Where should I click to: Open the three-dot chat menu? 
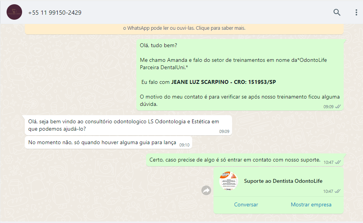[x=356, y=12]
